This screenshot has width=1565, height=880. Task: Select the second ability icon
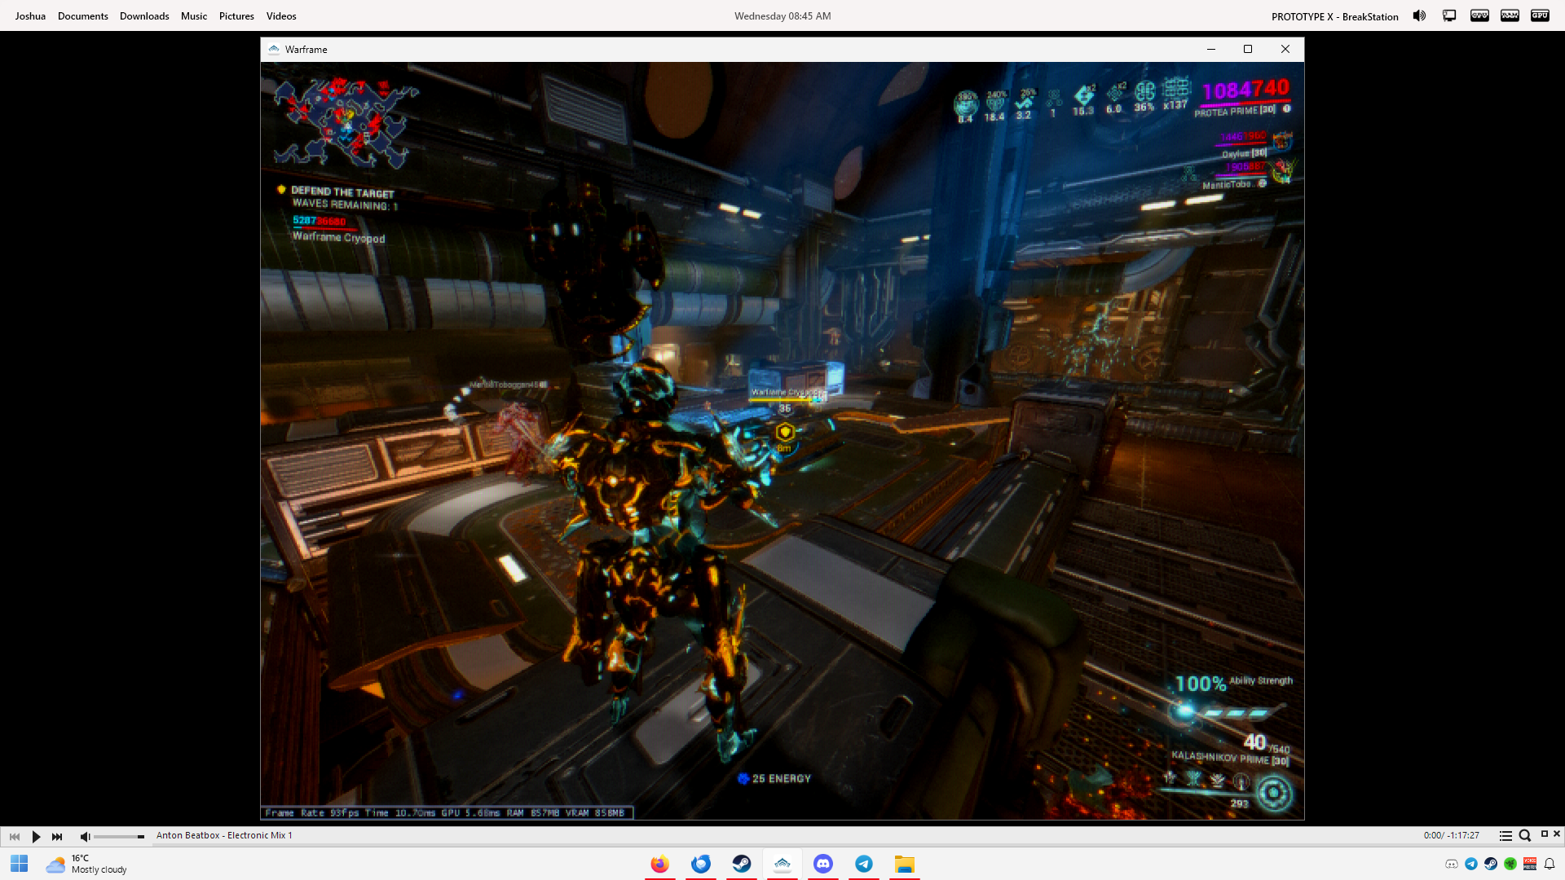coord(1193,779)
